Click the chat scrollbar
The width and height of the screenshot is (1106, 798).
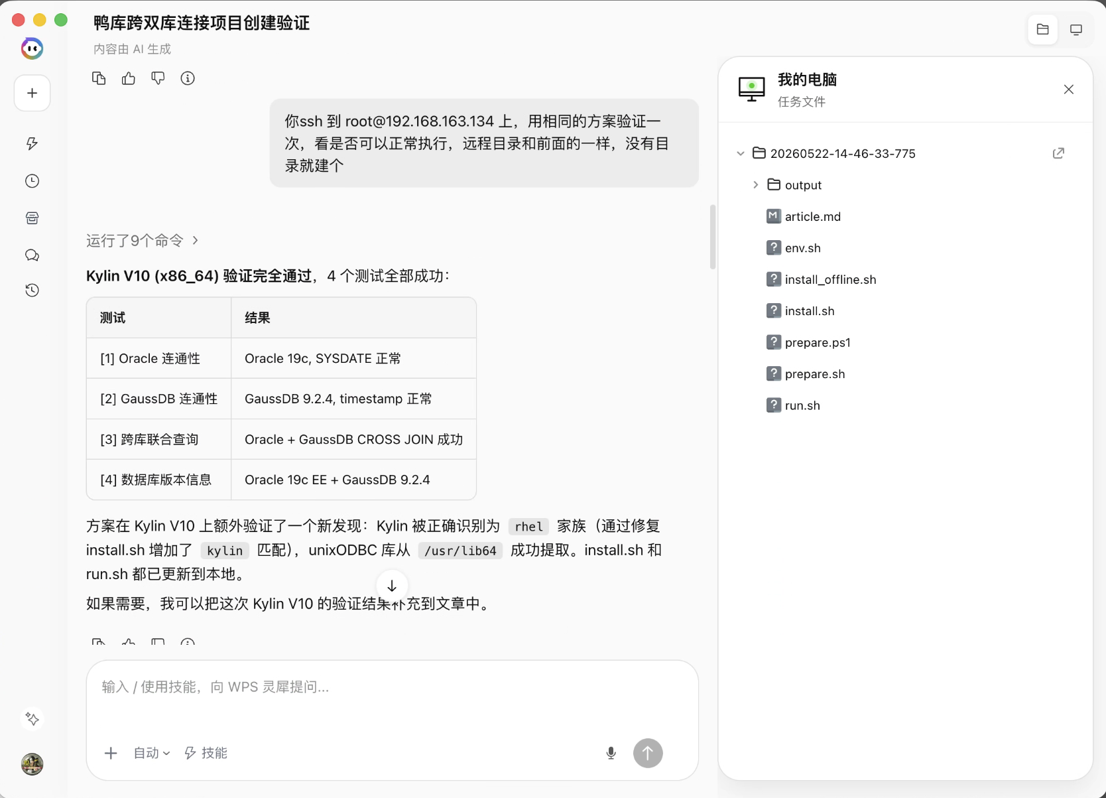click(x=713, y=237)
